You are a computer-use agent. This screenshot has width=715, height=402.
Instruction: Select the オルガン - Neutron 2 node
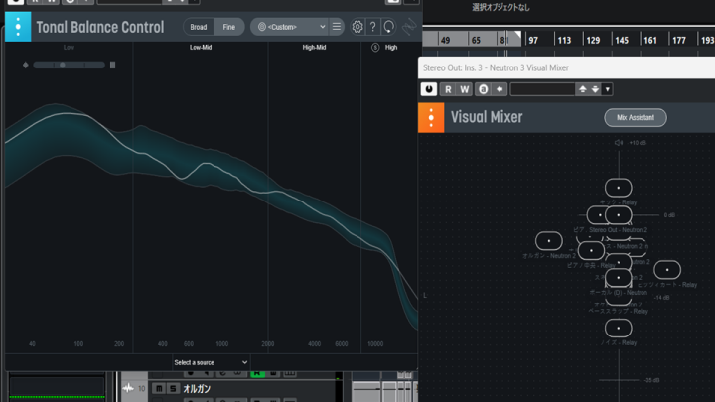[x=549, y=241]
